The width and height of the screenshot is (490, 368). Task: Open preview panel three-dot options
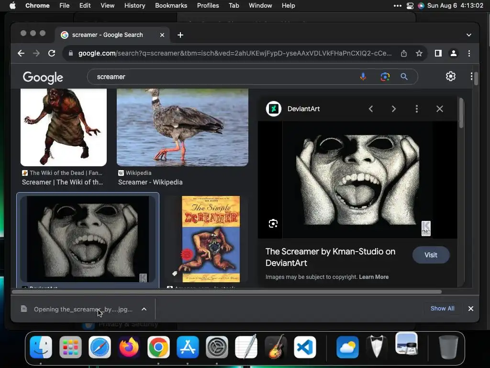(417, 109)
